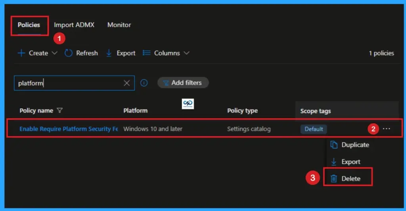406x211 pixels.
Task: Sort by Platform column header
Action: (x=136, y=111)
